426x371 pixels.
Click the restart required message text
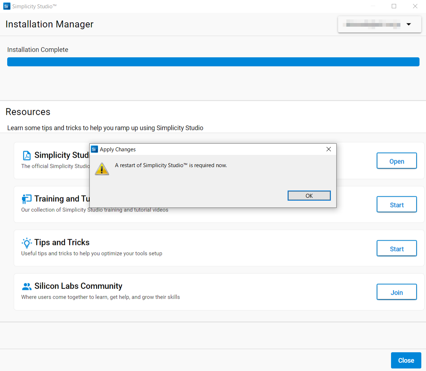(x=171, y=165)
